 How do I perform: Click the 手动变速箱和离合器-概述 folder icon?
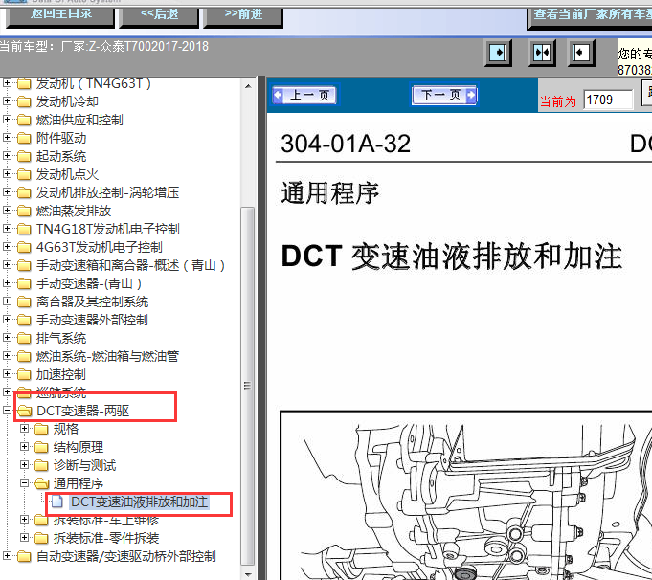(x=24, y=265)
